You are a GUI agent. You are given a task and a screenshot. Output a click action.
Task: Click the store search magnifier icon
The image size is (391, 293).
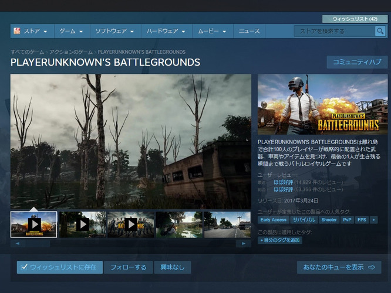click(x=380, y=31)
